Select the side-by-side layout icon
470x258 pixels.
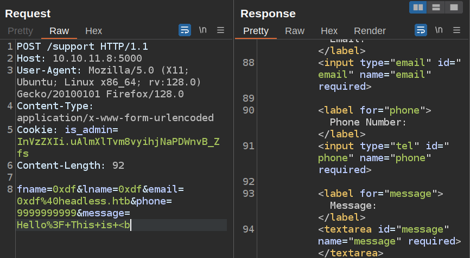click(418, 8)
